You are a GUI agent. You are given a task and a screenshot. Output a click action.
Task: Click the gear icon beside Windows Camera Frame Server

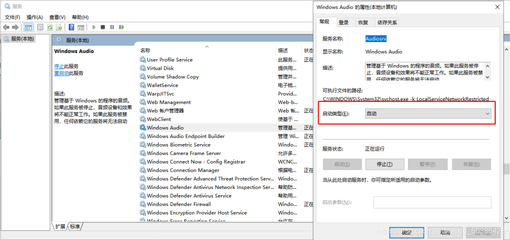pyautogui.click(x=143, y=153)
